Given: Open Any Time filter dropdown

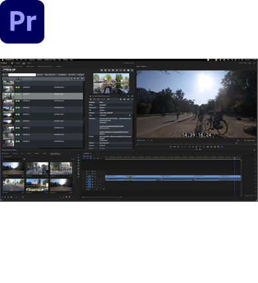Looking at the screenshot, I should (x=71, y=75).
